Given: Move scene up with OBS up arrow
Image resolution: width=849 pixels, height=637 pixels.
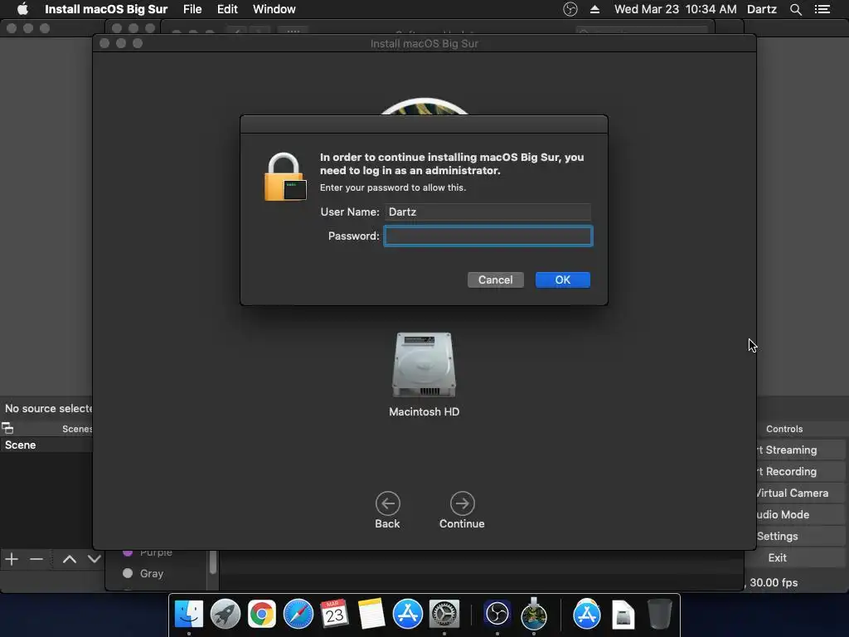Looking at the screenshot, I should [70, 559].
